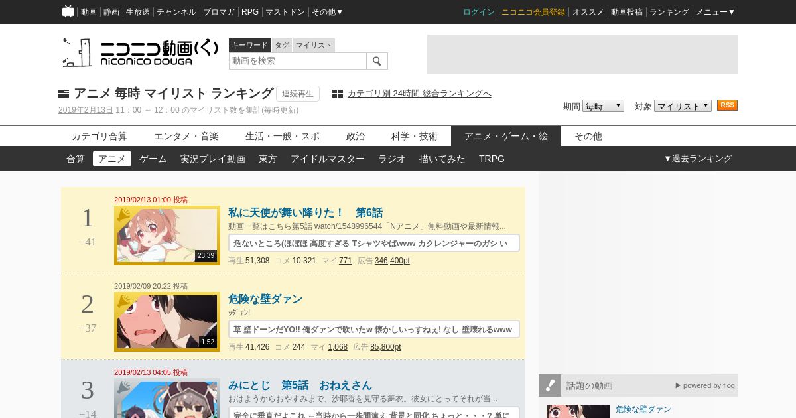The image size is (796, 418).
Task: Open 私に天使が舞い降りた！ 第6話 title
Action: (305, 212)
